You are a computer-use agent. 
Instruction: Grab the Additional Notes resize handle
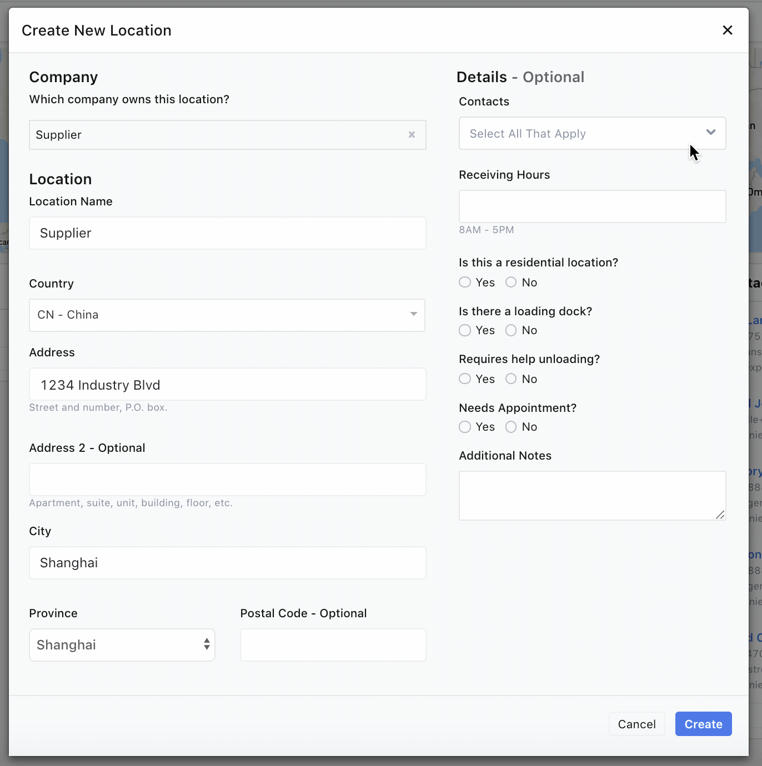[x=720, y=515]
